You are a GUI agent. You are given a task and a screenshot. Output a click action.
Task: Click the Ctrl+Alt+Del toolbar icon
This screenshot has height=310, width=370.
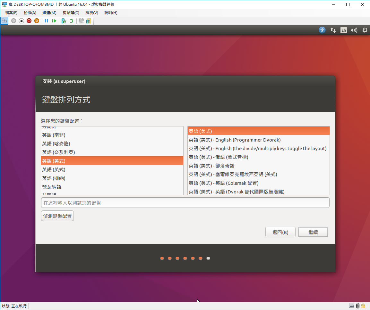(4, 21)
